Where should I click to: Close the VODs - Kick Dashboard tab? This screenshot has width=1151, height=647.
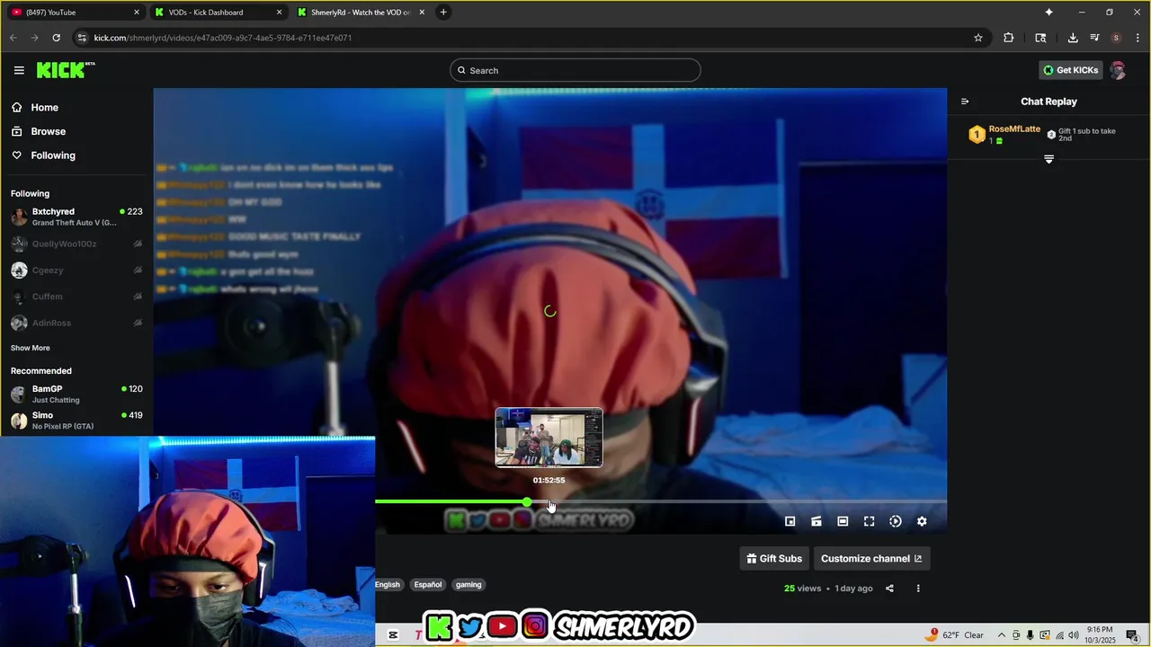pyautogui.click(x=279, y=13)
